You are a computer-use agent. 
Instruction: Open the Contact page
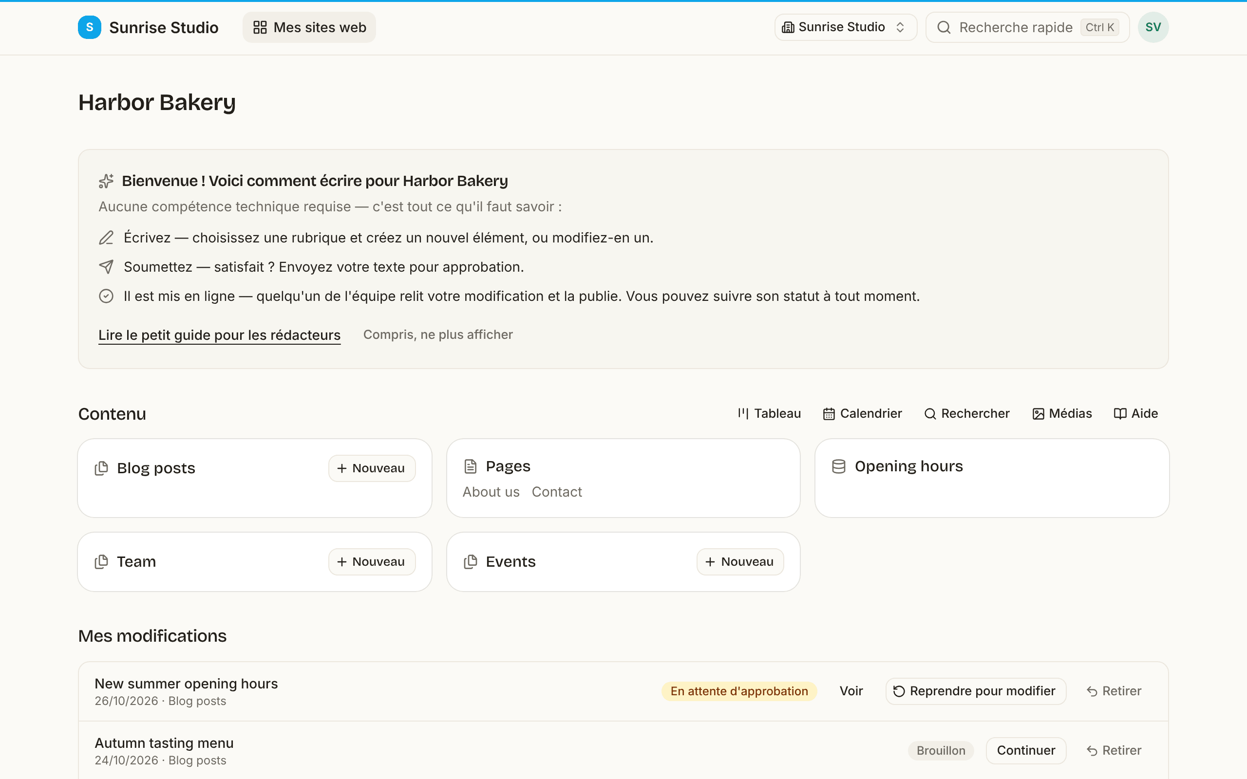(556, 492)
